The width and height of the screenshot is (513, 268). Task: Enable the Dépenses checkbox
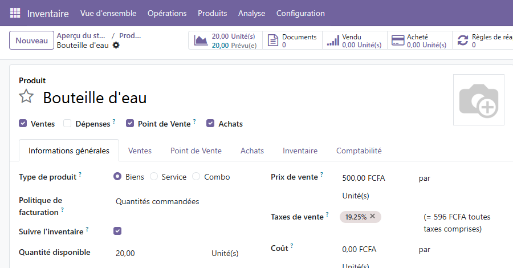click(x=67, y=123)
